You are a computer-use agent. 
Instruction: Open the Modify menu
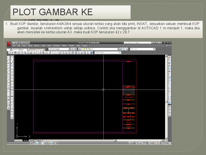point(64,46)
